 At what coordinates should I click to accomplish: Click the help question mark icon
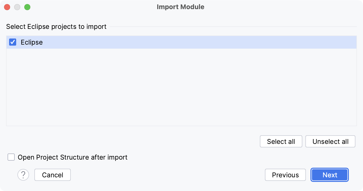[23, 175]
